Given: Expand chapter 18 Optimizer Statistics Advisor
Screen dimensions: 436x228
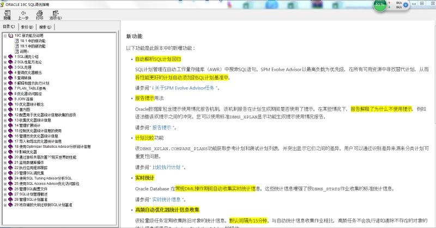Looking at the screenshot, I should tap(5, 147).
